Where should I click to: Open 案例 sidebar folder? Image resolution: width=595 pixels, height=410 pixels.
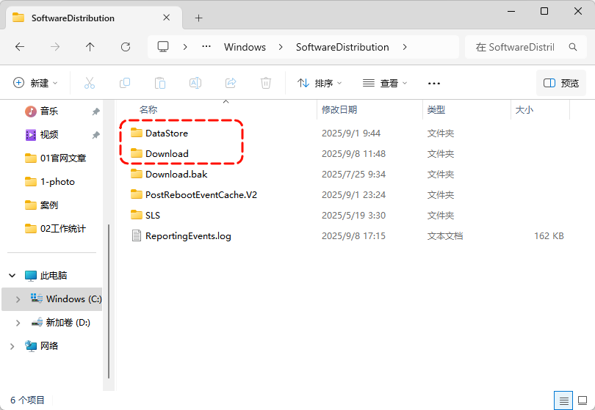pos(42,205)
